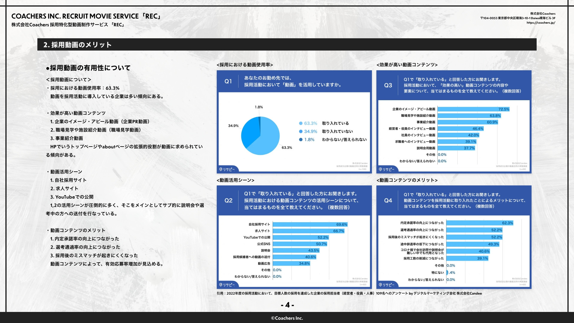Viewport: 574px width, 323px height.
Task: Select the Q1 question badge
Action: [x=228, y=81]
